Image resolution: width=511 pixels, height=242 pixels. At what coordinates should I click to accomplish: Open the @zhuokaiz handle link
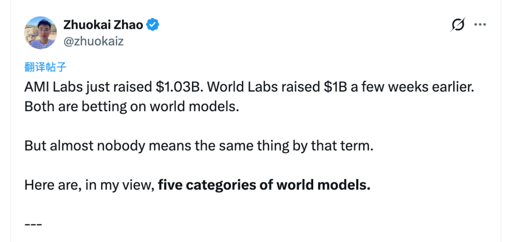pyautogui.click(x=93, y=41)
